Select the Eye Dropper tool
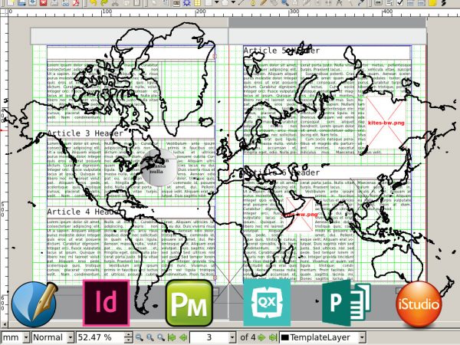460x345 pixels. coord(361,2)
